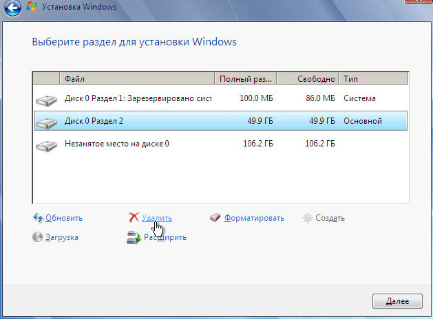Click the 106.2 ГБ free space cell
The width and height of the screenshot is (433, 319).
[320, 144]
